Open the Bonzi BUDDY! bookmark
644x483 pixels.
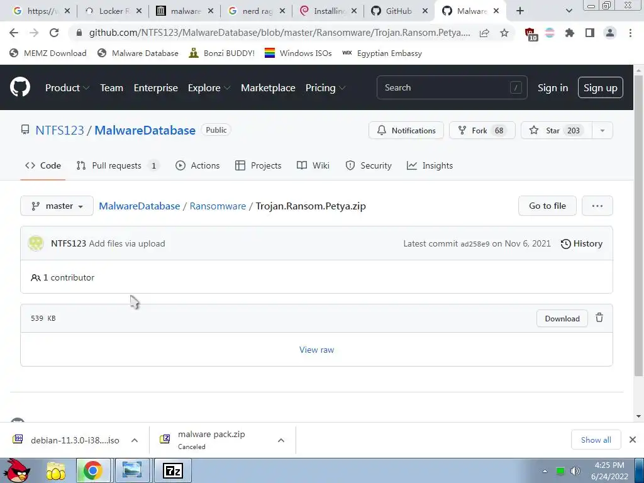coord(222,53)
